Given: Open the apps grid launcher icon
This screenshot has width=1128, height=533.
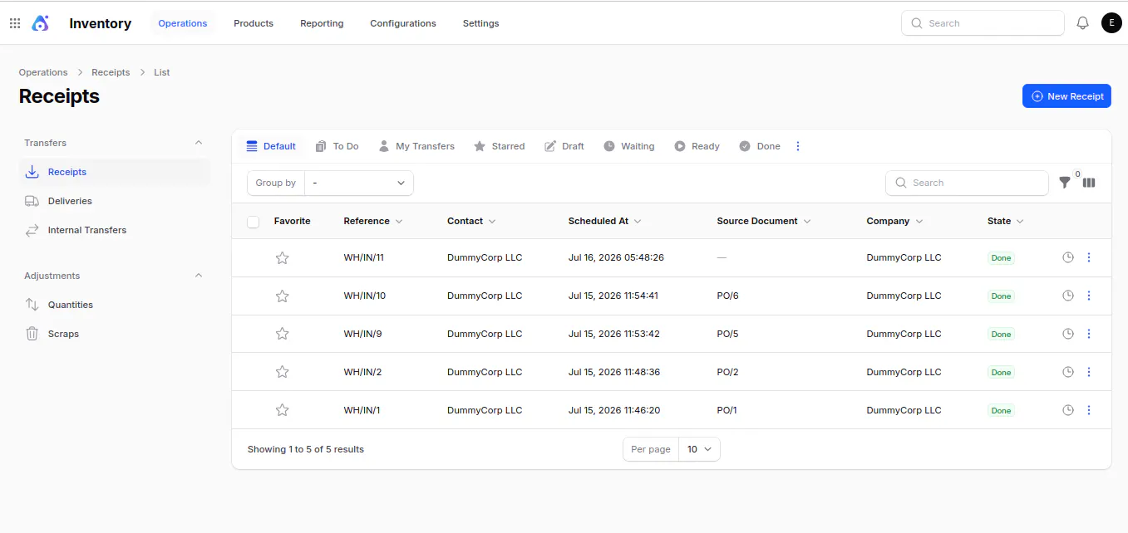Looking at the screenshot, I should click(x=15, y=23).
